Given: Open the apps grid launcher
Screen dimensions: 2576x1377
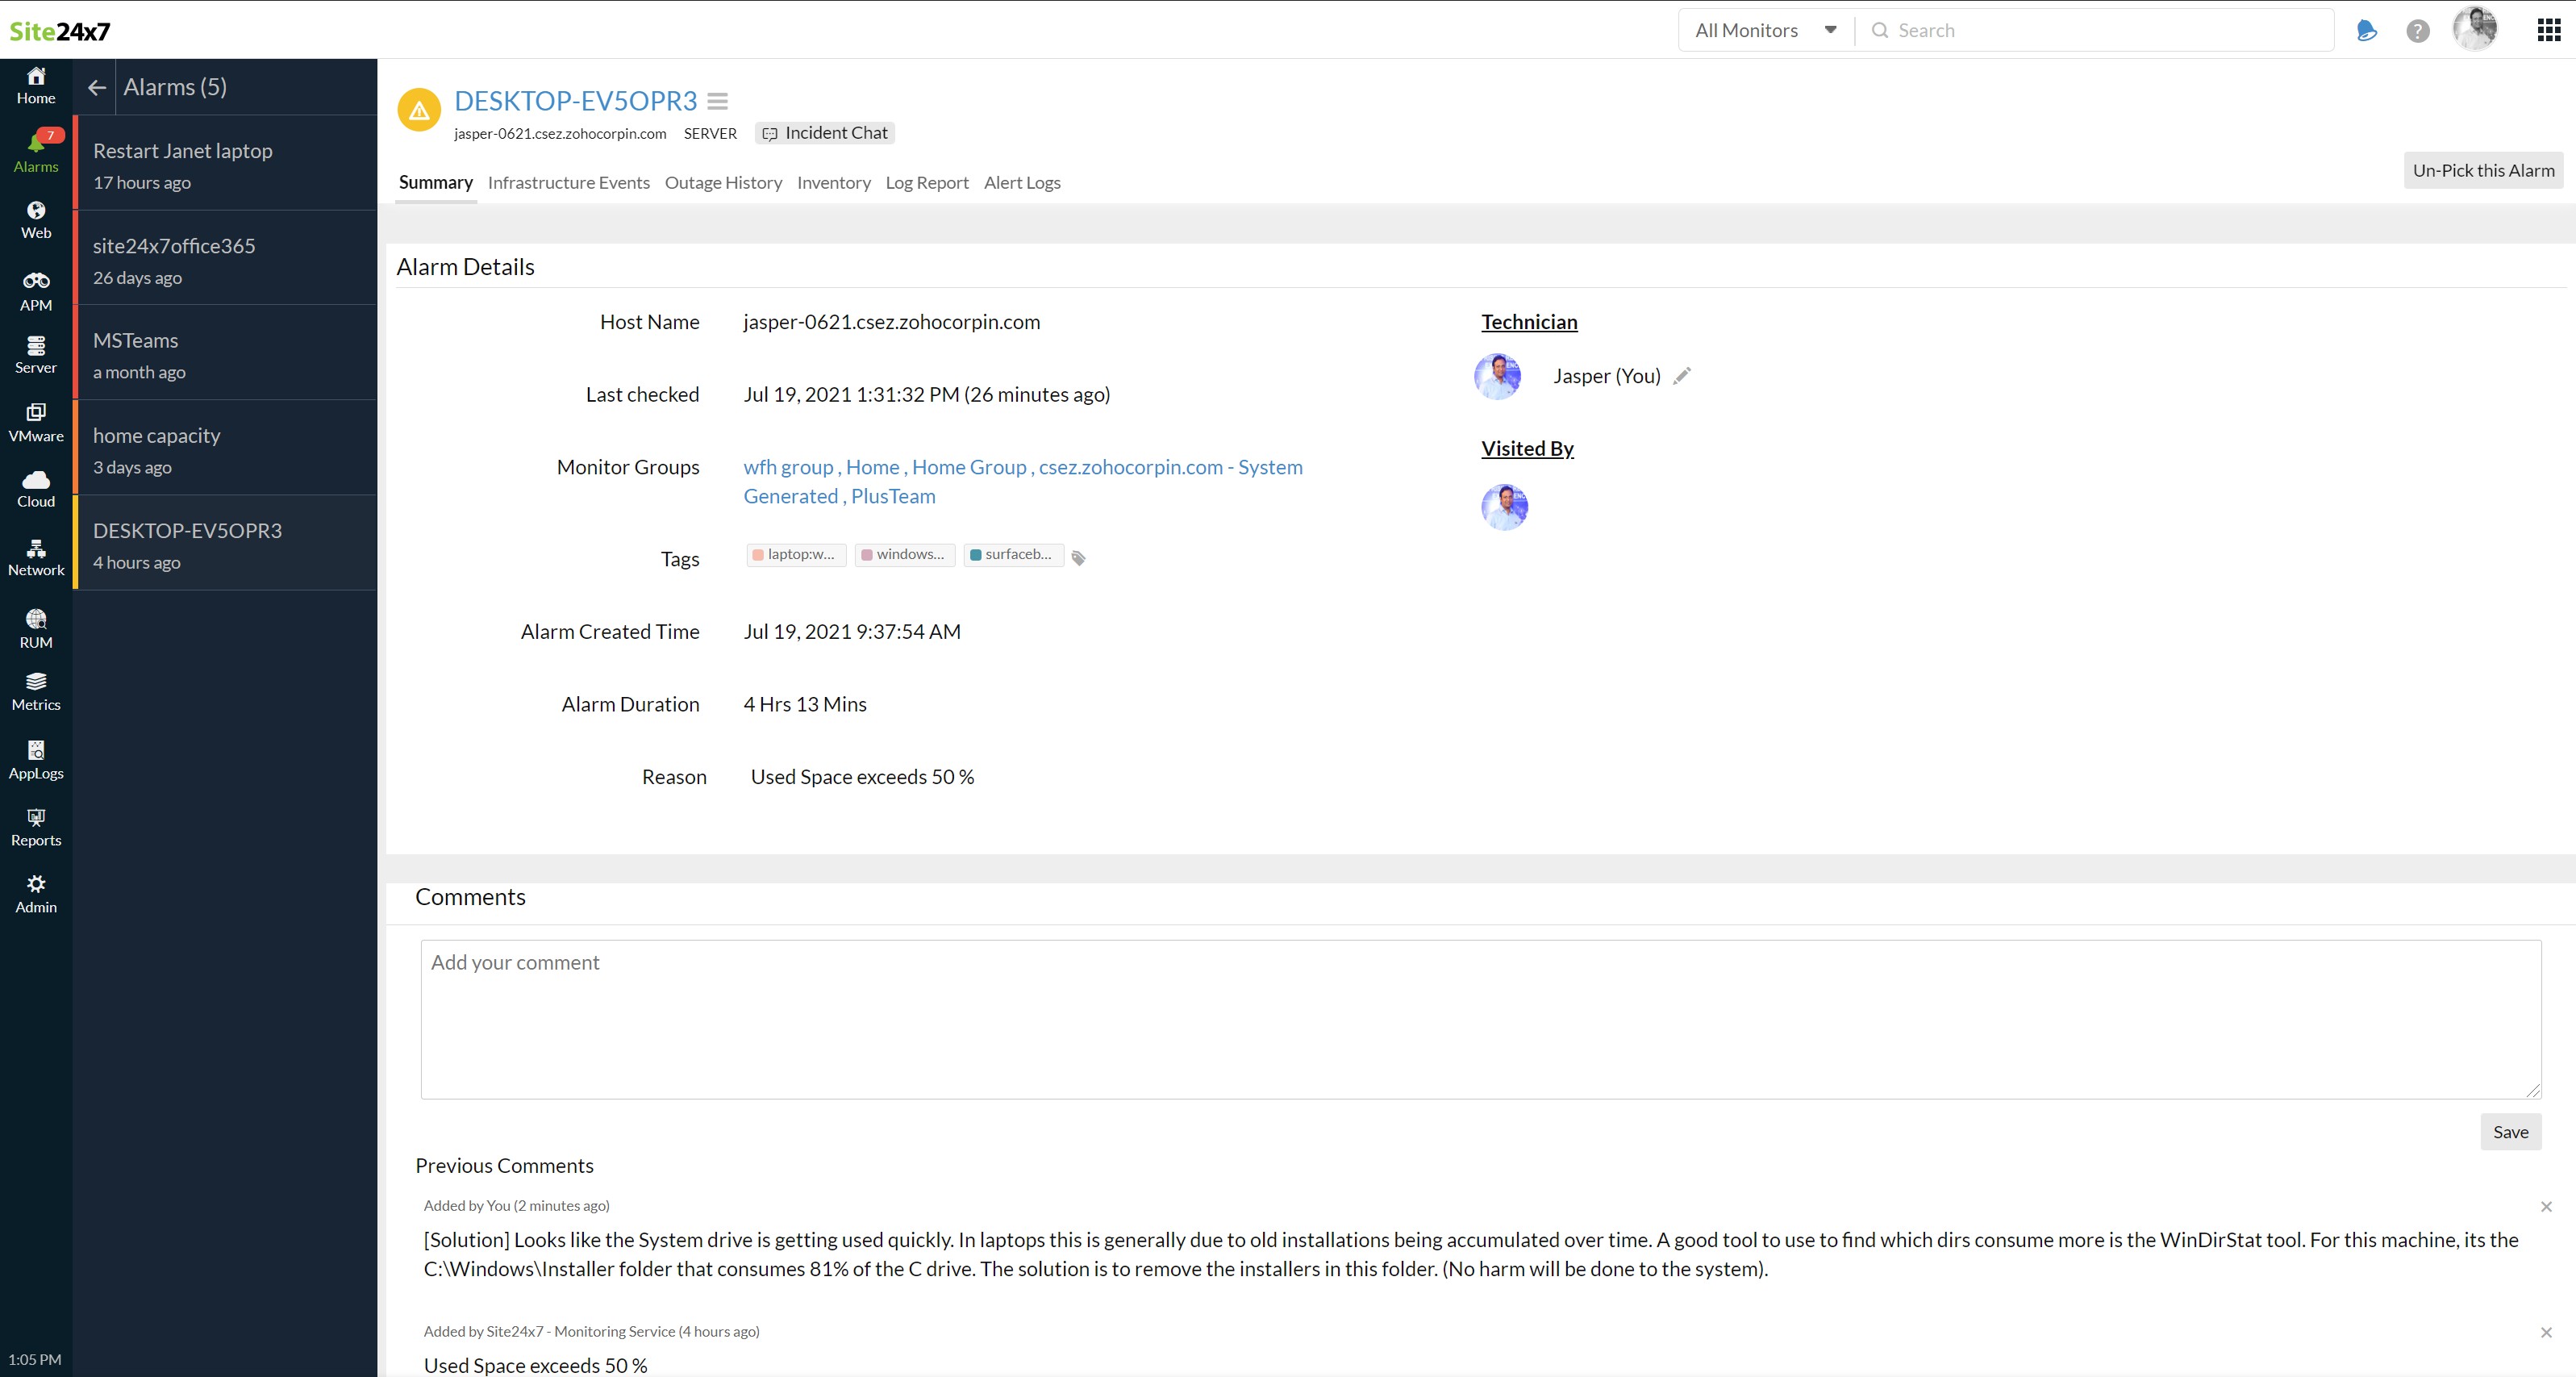Looking at the screenshot, I should click(x=2548, y=30).
